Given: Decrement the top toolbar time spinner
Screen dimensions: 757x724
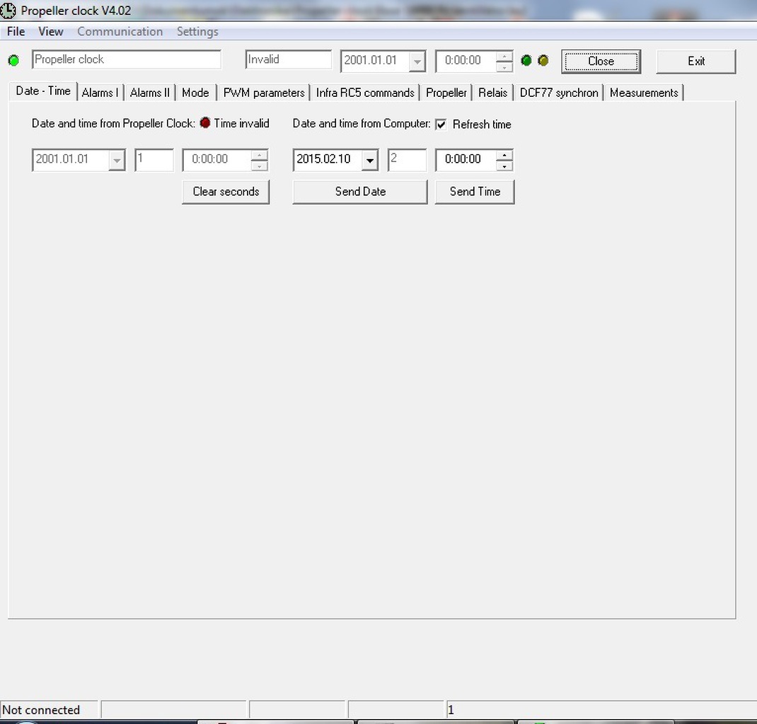Looking at the screenshot, I should (x=504, y=66).
